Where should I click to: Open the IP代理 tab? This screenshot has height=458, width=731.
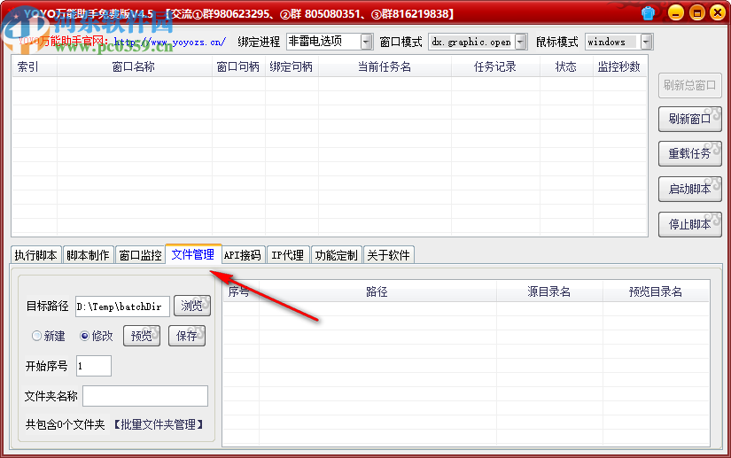[x=288, y=255]
